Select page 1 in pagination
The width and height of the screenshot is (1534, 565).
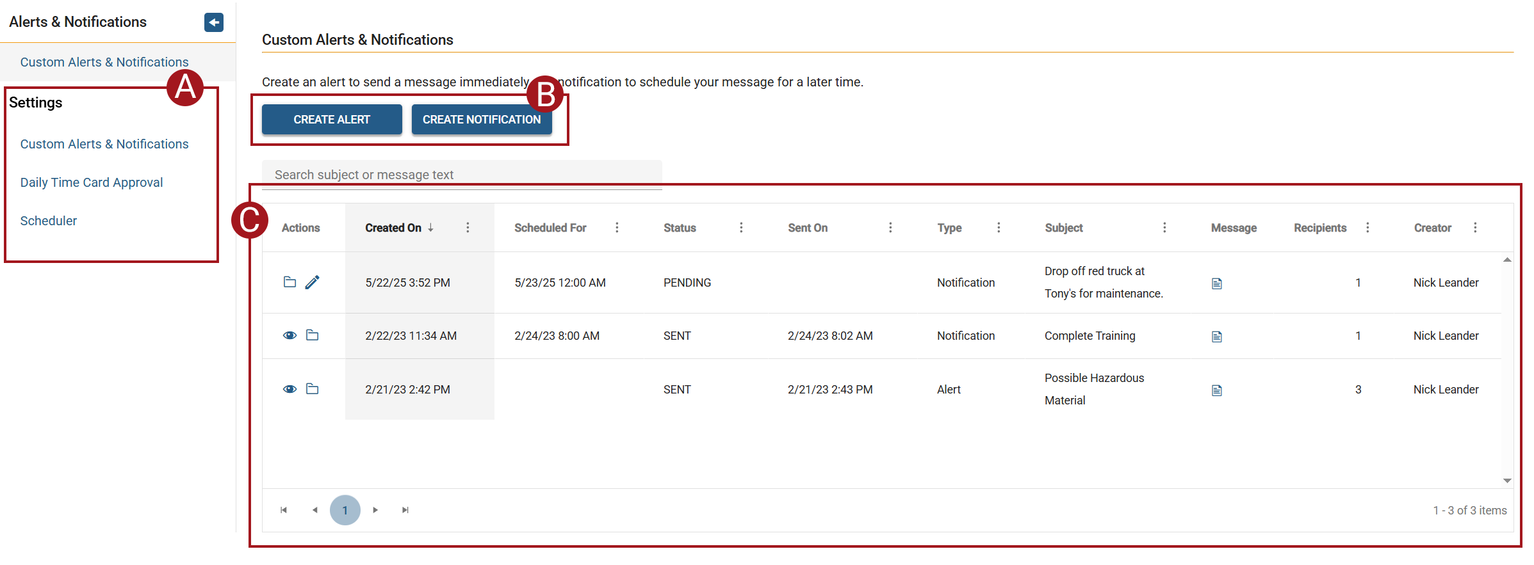point(345,510)
